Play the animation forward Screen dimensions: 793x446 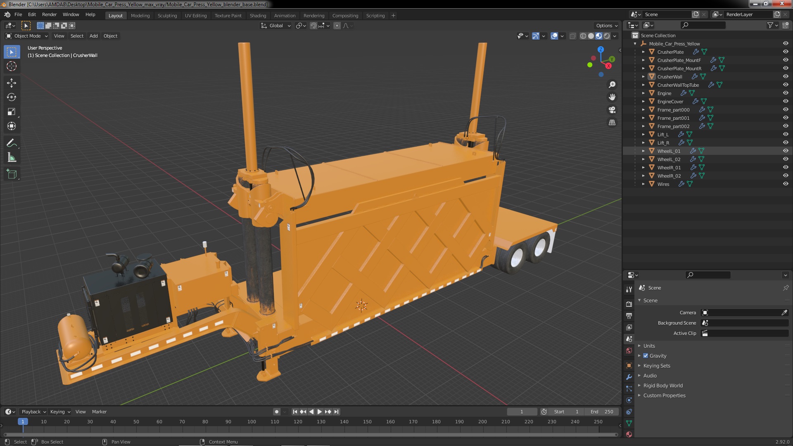click(320, 412)
